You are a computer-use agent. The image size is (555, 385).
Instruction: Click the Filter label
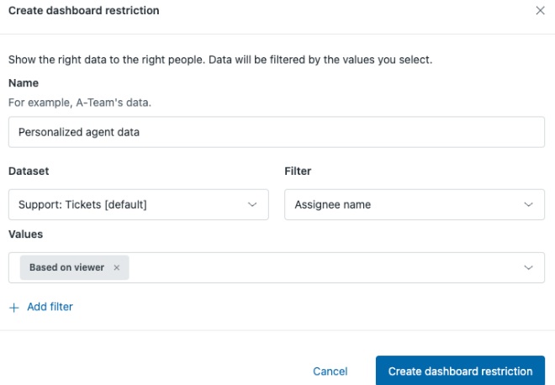pyautogui.click(x=298, y=171)
